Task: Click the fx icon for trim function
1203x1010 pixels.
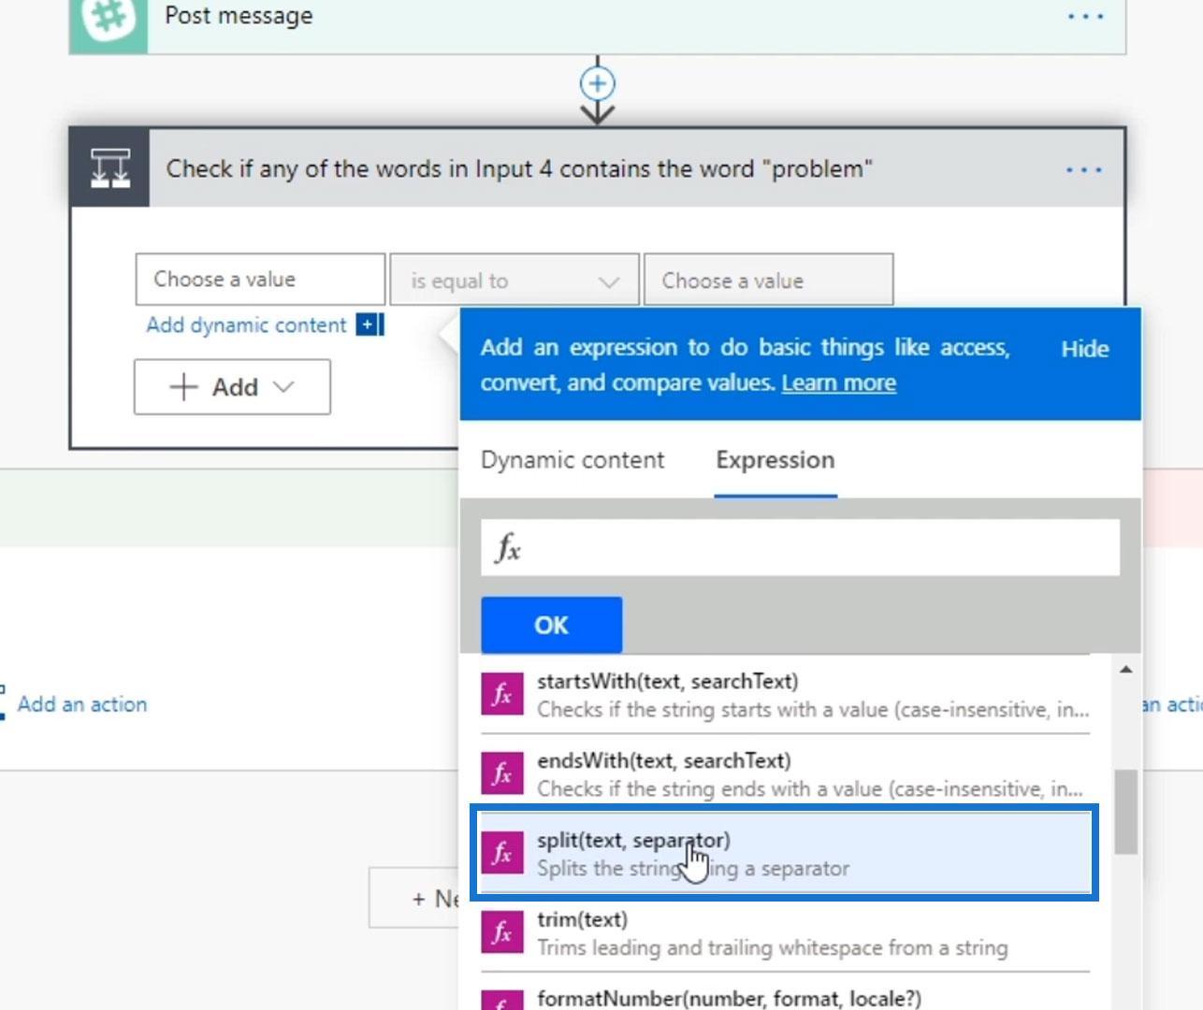Action: (502, 932)
